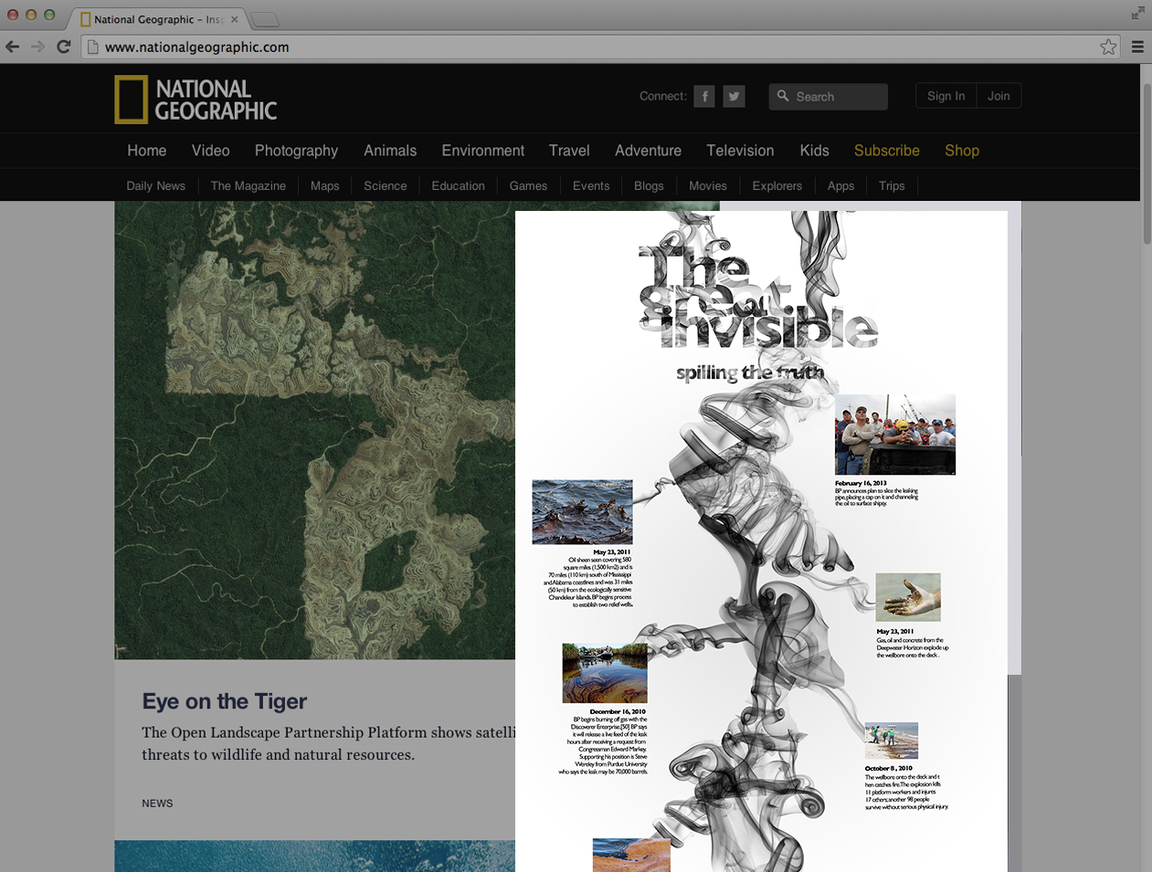Viewport: 1152px width, 872px height.
Task: Open the Adventure section
Action: point(648,151)
